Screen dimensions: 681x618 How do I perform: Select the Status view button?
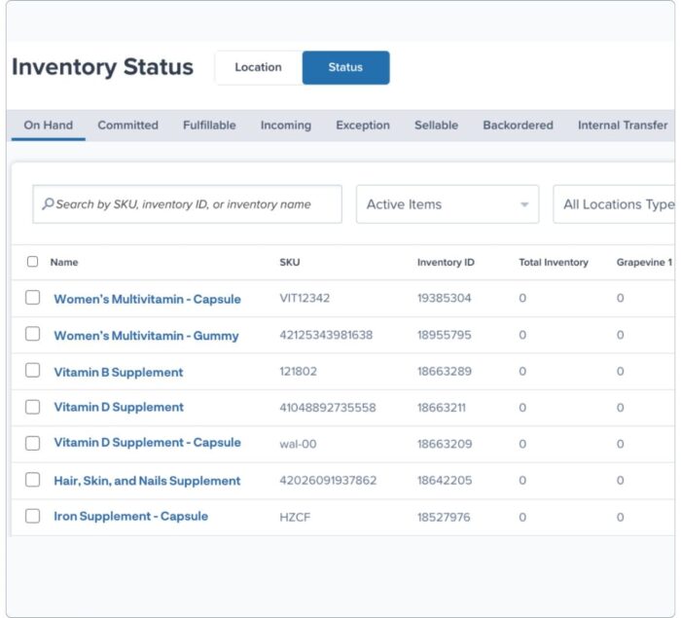[x=345, y=67]
